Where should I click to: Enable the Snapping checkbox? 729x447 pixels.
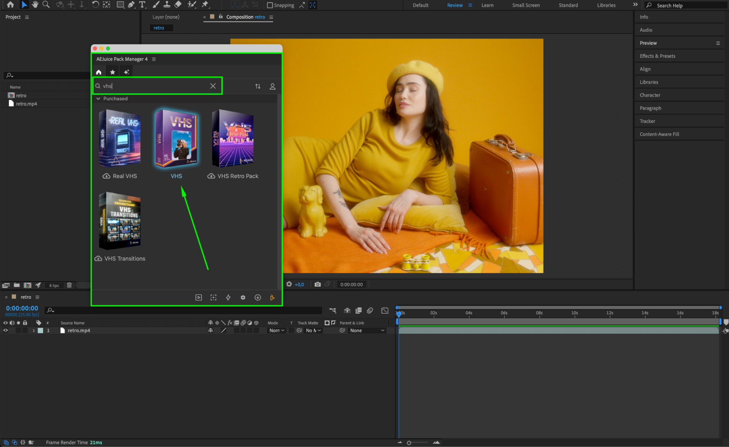click(x=270, y=5)
